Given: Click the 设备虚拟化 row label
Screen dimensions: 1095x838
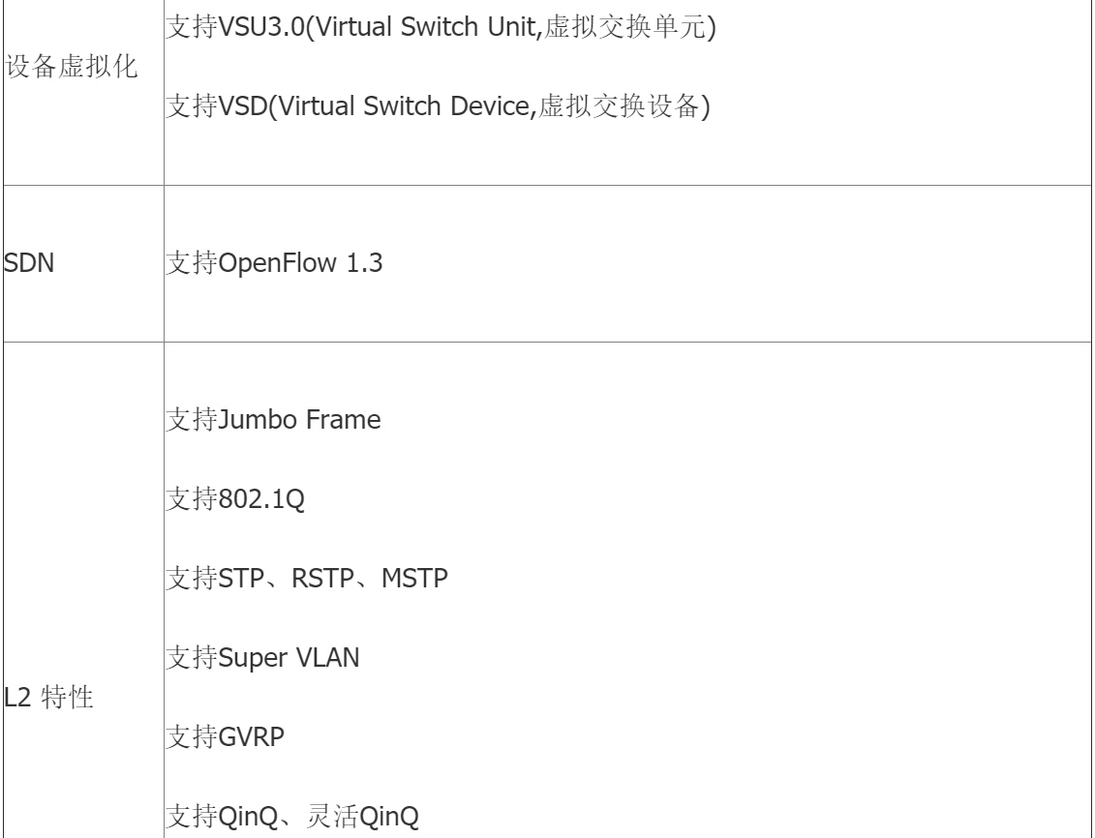Looking at the screenshot, I should coord(72,67).
